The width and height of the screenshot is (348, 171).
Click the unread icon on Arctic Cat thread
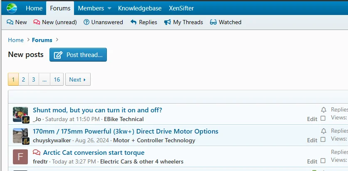tap(37, 152)
